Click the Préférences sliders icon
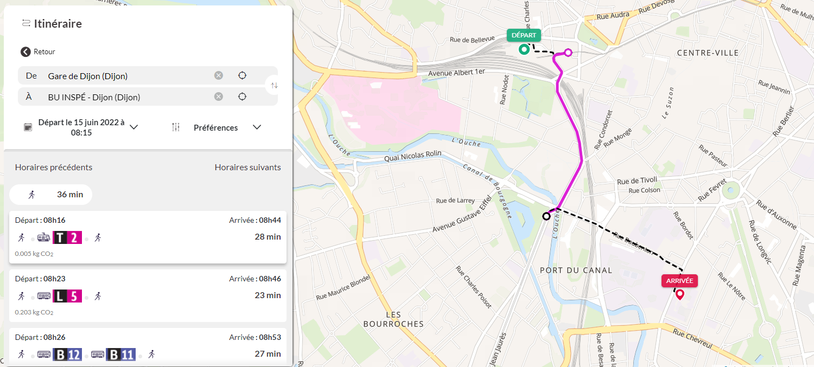 (176, 127)
